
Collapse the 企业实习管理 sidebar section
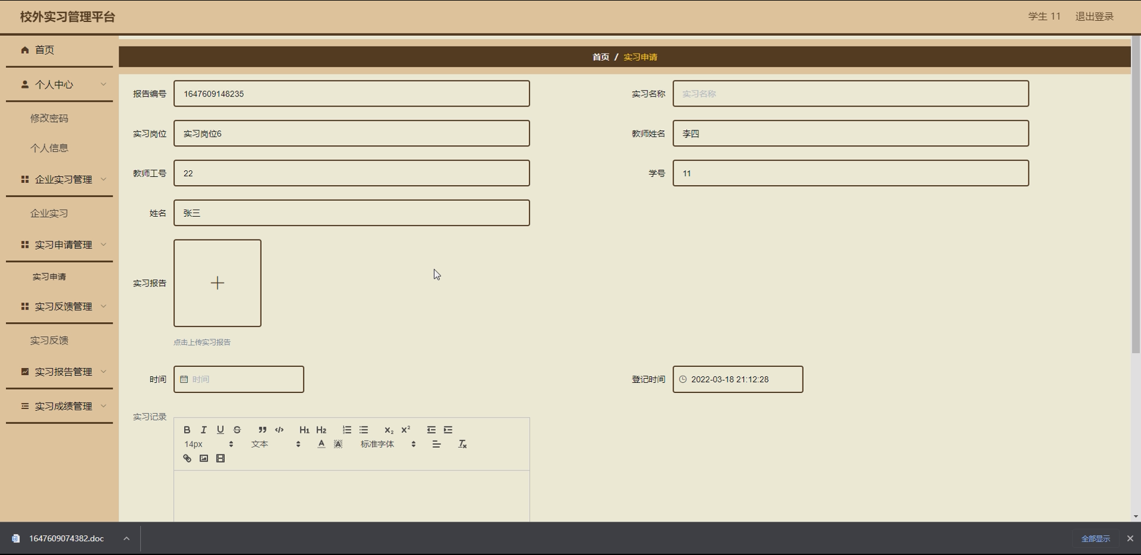coord(59,179)
